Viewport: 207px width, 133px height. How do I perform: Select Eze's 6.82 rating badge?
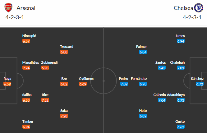click(x=64, y=84)
